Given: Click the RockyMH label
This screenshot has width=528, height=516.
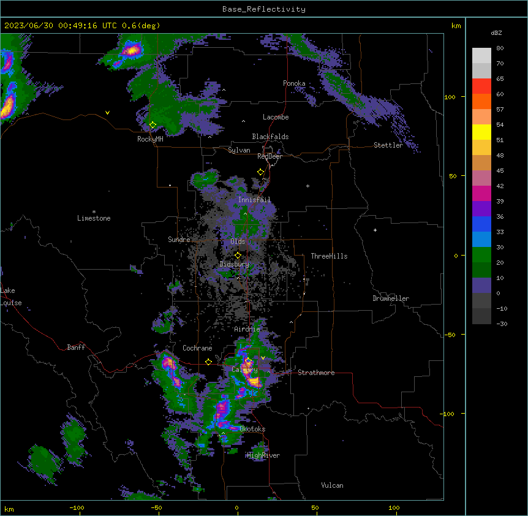Looking at the screenshot, I should tap(150, 139).
